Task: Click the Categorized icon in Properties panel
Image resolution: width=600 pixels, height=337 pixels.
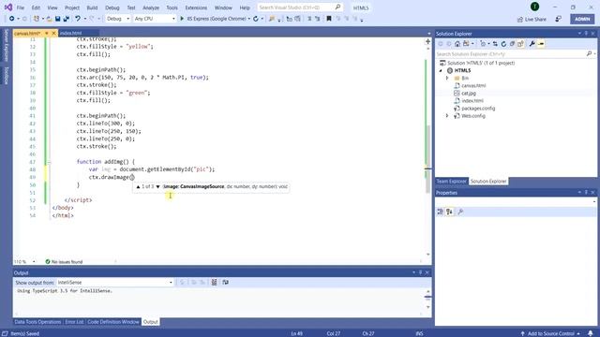Action: 440,212
